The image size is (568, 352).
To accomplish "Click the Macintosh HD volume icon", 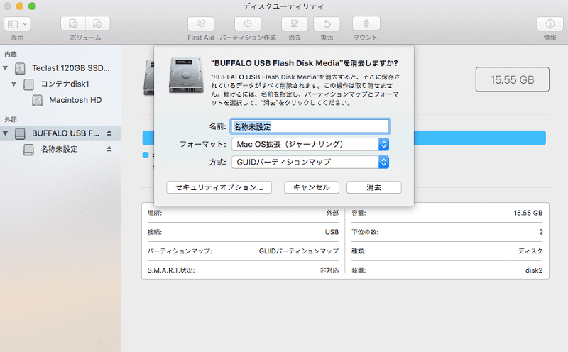I will tap(38, 100).
